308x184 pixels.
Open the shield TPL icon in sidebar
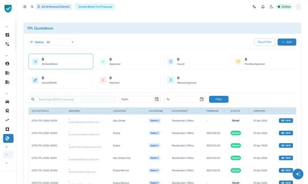[x=8, y=138]
